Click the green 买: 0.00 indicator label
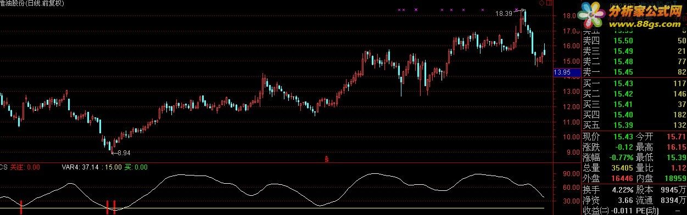 136,167
